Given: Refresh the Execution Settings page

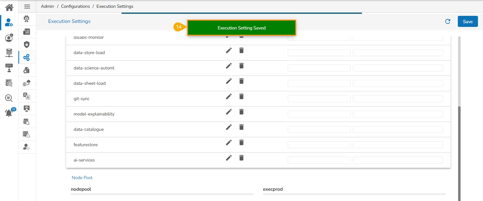Looking at the screenshot, I should click(x=448, y=21).
